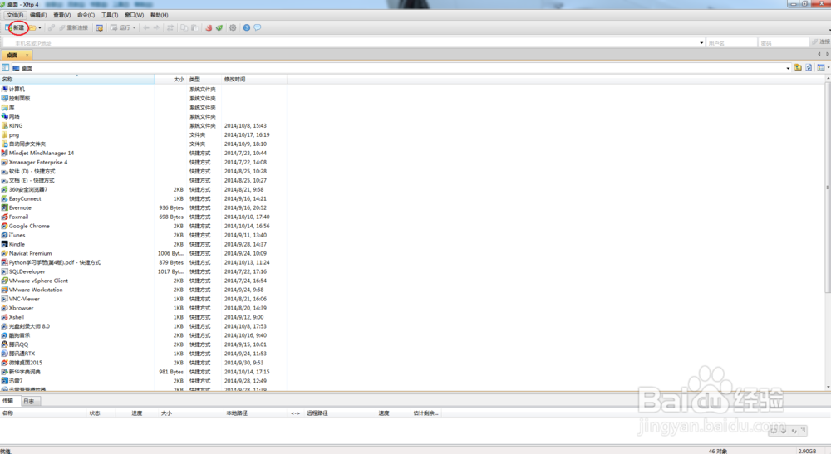Expand the path bar dropdown arrow

788,68
